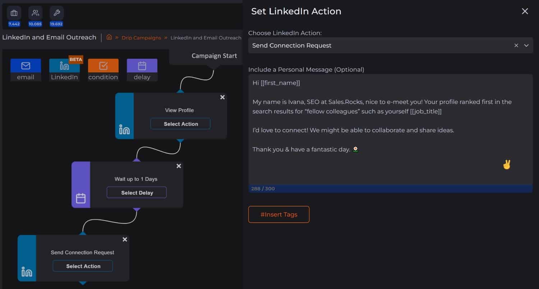The width and height of the screenshot is (539, 289).
Task: Select the condition node block
Action: pyautogui.click(x=103, y=70)
